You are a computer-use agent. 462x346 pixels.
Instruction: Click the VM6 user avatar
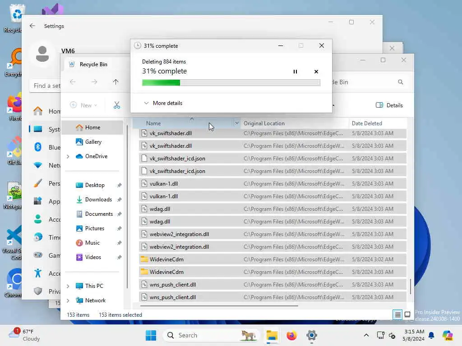pos(42,54)
